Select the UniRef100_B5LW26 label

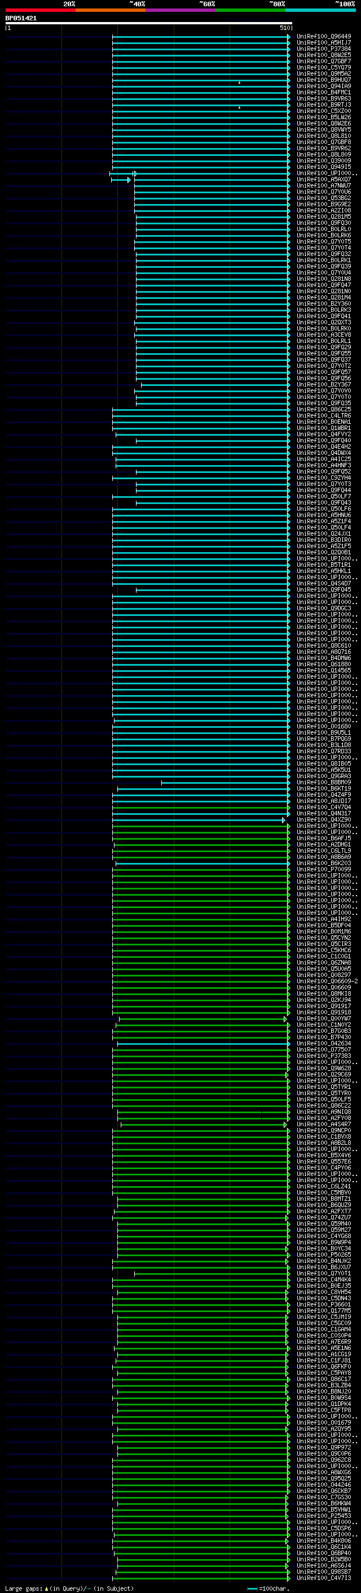click(324, 118)
